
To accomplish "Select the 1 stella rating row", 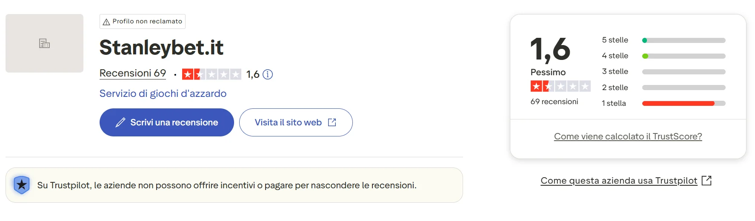I will pos(614,103).
